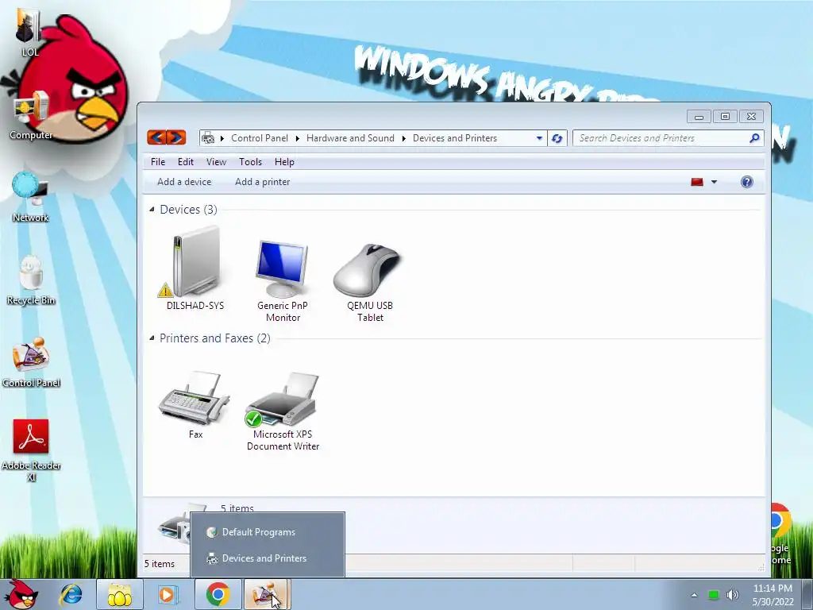813x610 pixels.
Task: Open the Help menu
Action: pyautogui.click(x=284, y=162)
